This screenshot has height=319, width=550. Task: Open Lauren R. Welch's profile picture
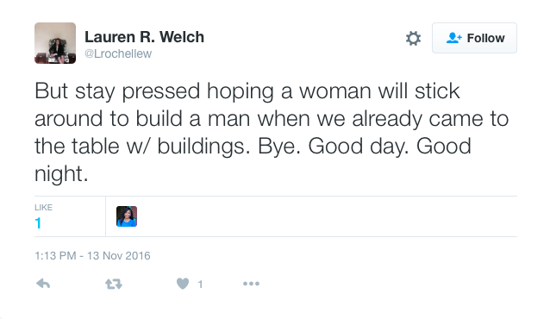click(x=55, y=43)
